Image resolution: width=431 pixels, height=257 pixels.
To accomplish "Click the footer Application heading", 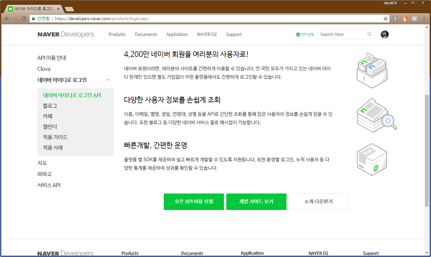I will coord(252,253).
